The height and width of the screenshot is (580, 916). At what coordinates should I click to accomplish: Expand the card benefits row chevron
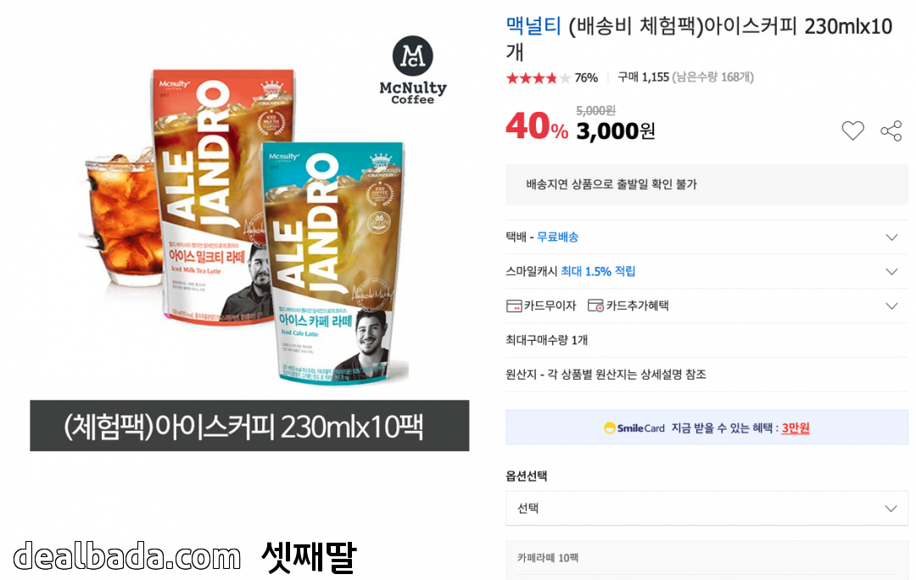click(891, 305)
